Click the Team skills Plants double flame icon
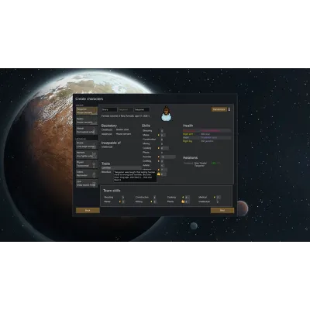Screen dimensions: 310x310 tap(183, 201)
